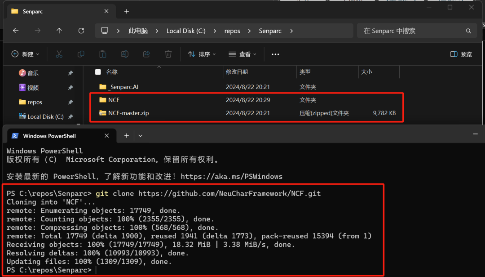Navigate up one folder level
The height and width of the screenshot is (277, 485).
pyautogui.click(x=59, y=31)
